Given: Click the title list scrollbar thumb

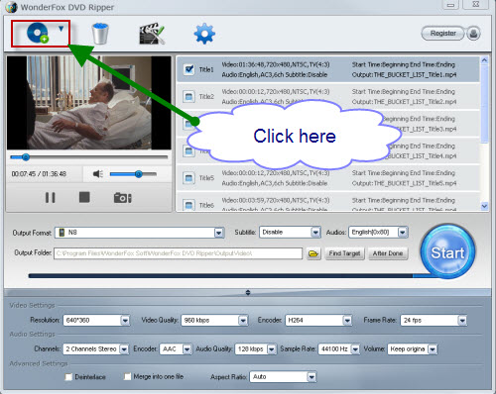Looking at the screenshot, I should tap(484, 103).
